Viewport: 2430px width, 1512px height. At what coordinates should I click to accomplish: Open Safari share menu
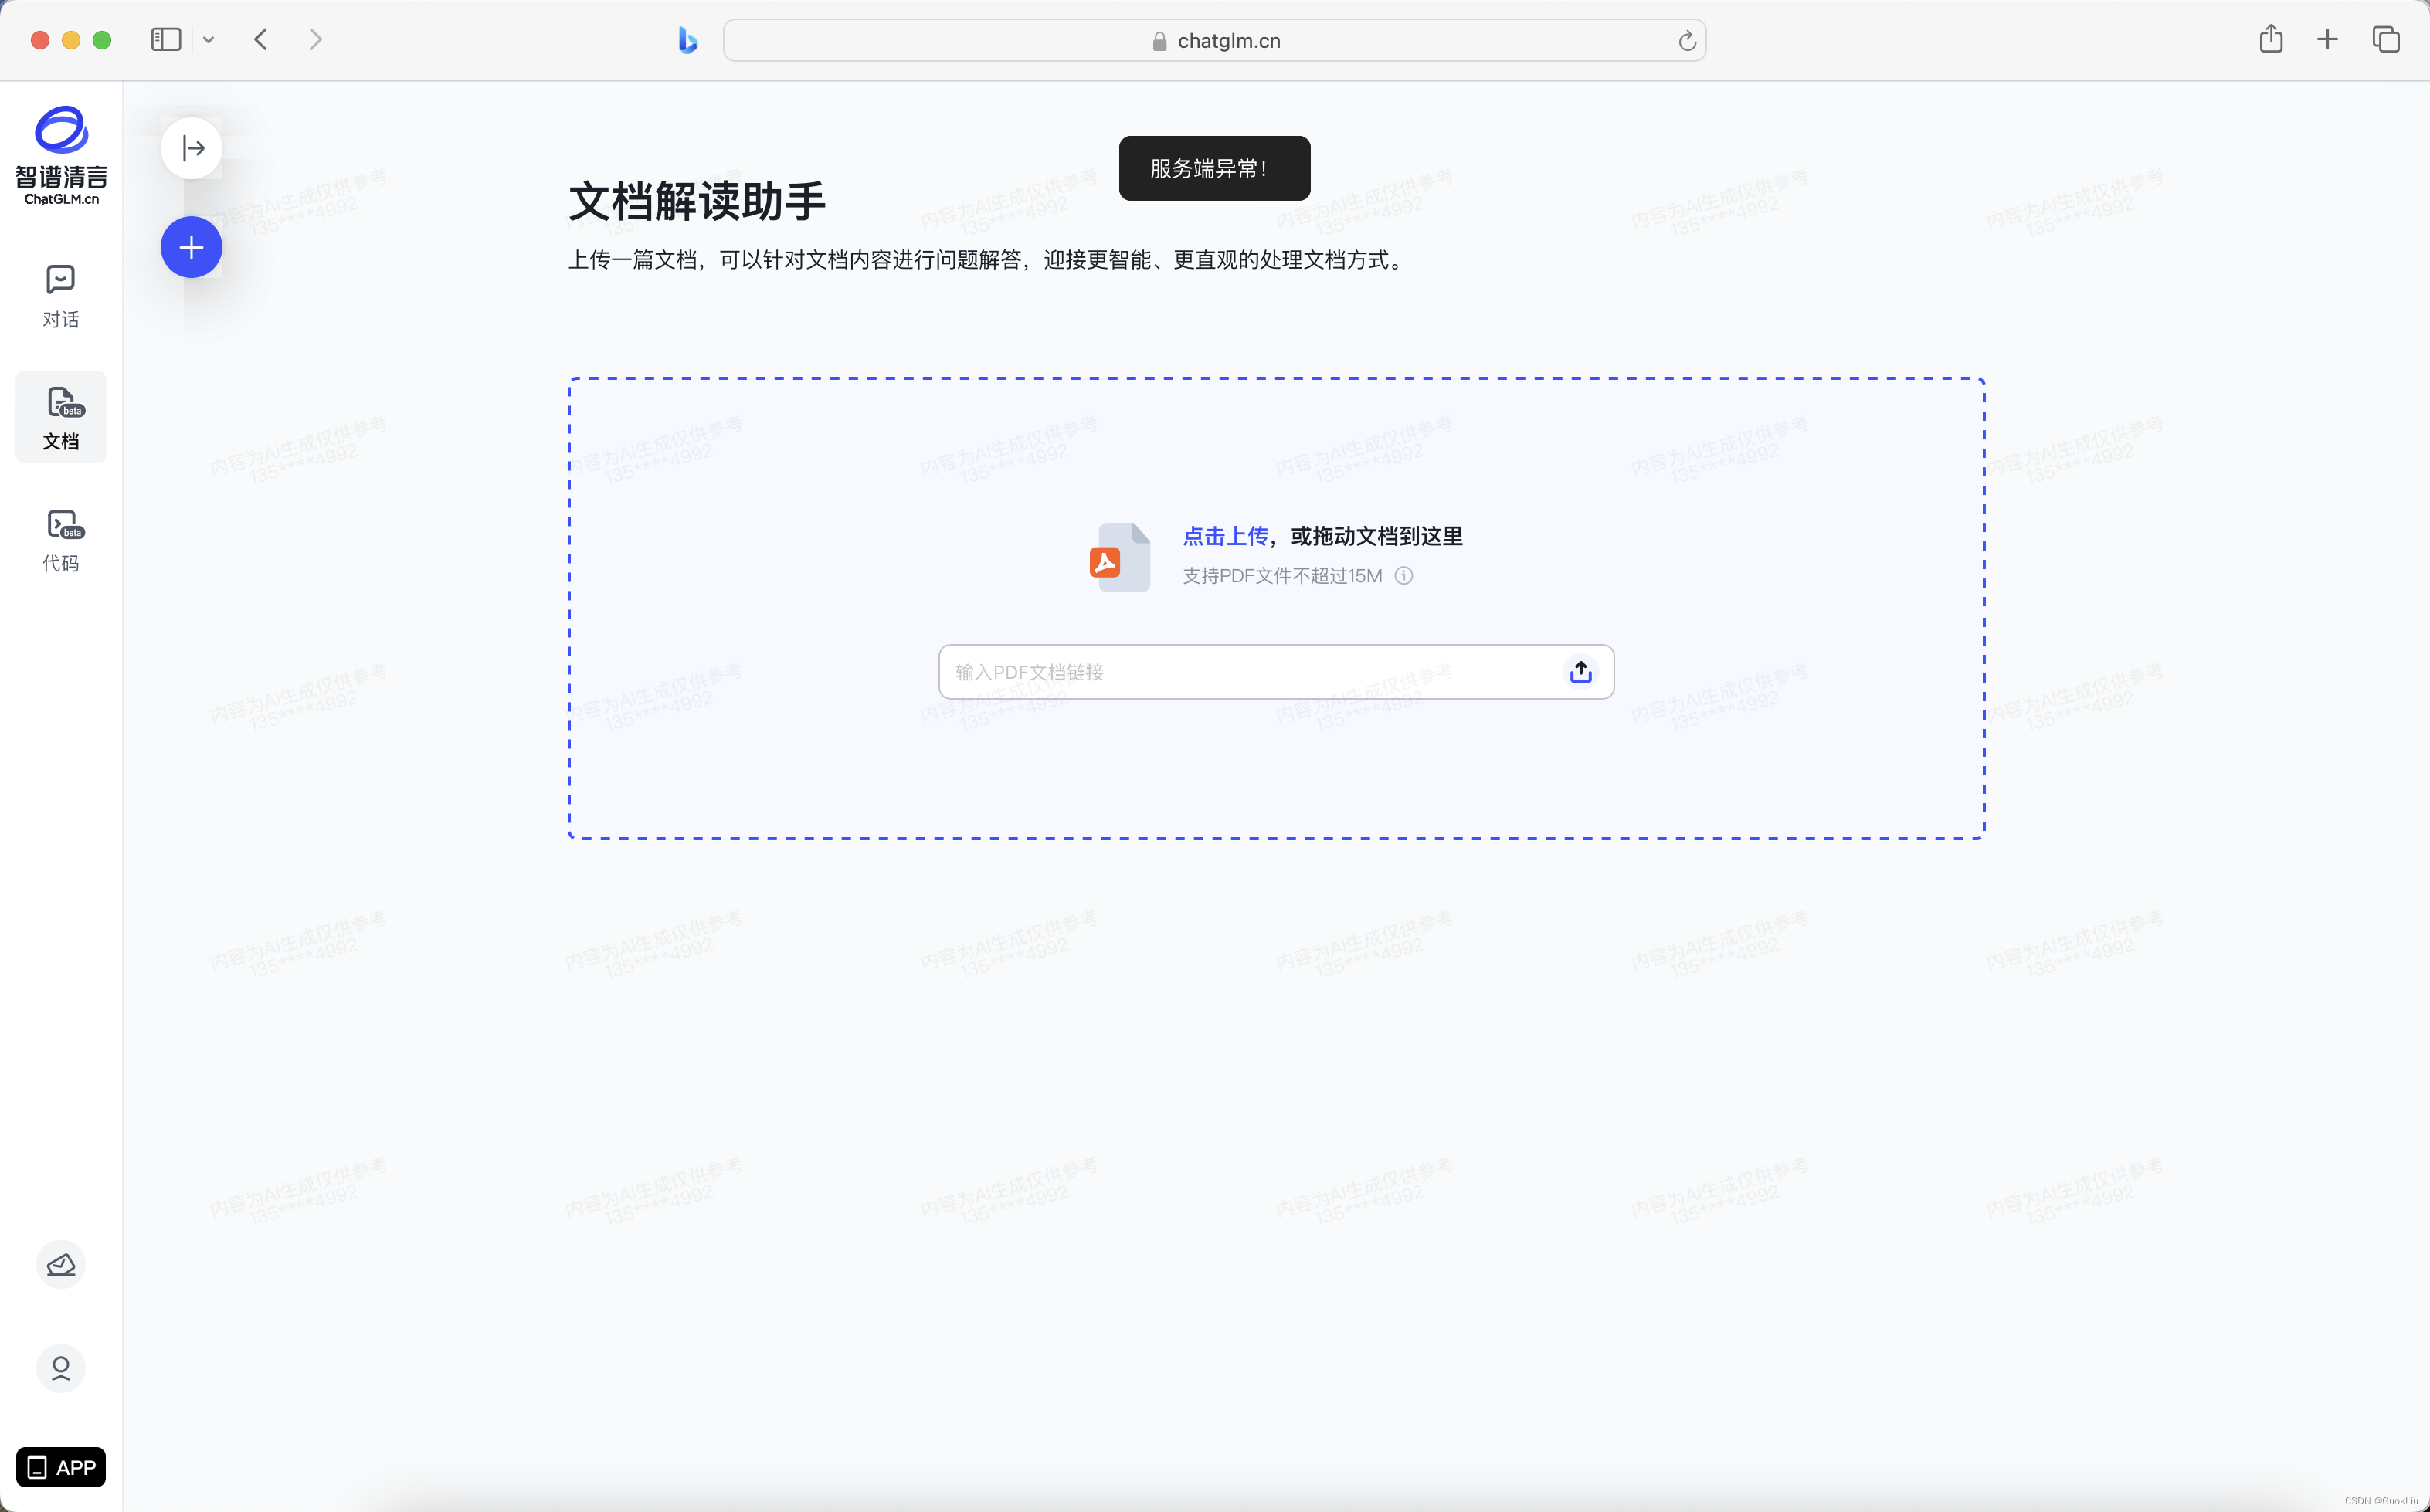pos(2270,38)
